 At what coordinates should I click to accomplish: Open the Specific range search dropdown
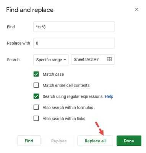pos(51,60)
